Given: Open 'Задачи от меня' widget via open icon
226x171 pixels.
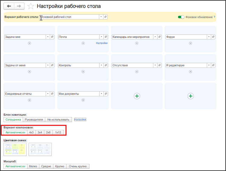Looking at the screenshot, I should (x=52, y=65).
